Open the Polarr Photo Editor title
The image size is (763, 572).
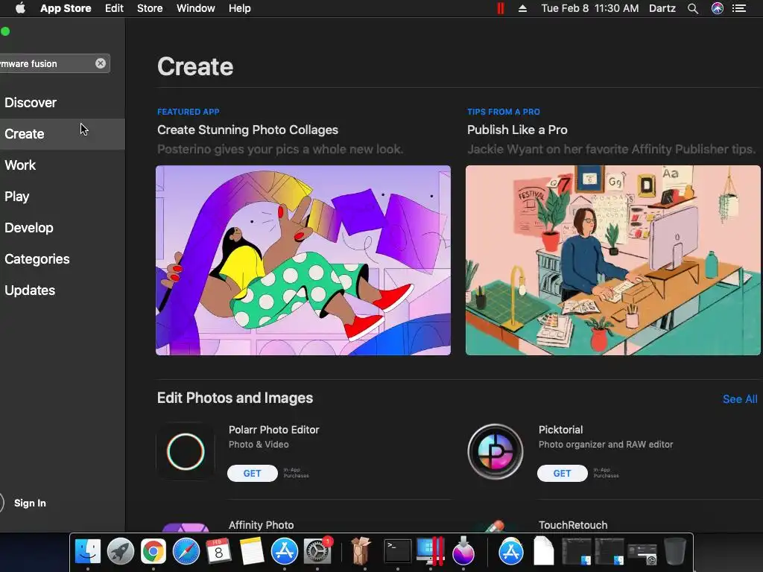pyautogui.click(x=274, y=430)
